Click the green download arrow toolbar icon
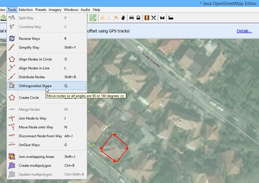Screen dimensions: 259x183 pyautogui.click(x=3, y=18)
